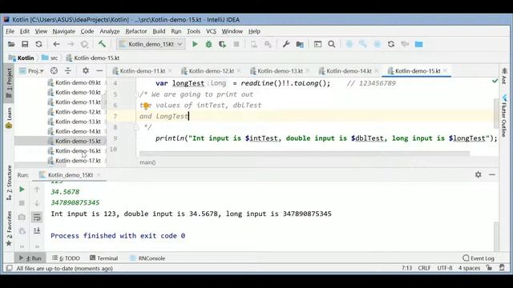513x288 pixels.
Task: Rerun program with Run panel play icon
Action: click(22, 190)
